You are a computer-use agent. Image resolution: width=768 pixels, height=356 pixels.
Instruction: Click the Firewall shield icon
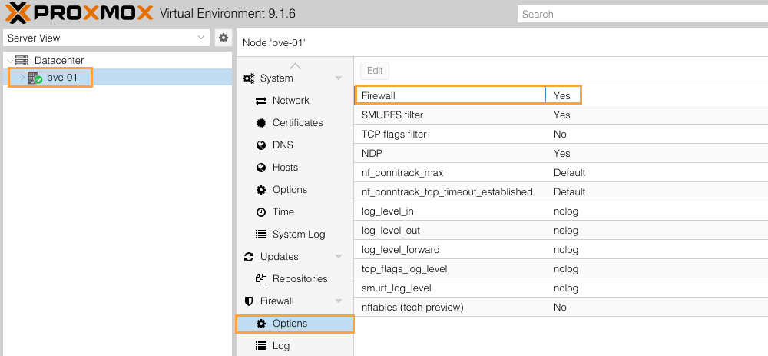click(248, 301)
